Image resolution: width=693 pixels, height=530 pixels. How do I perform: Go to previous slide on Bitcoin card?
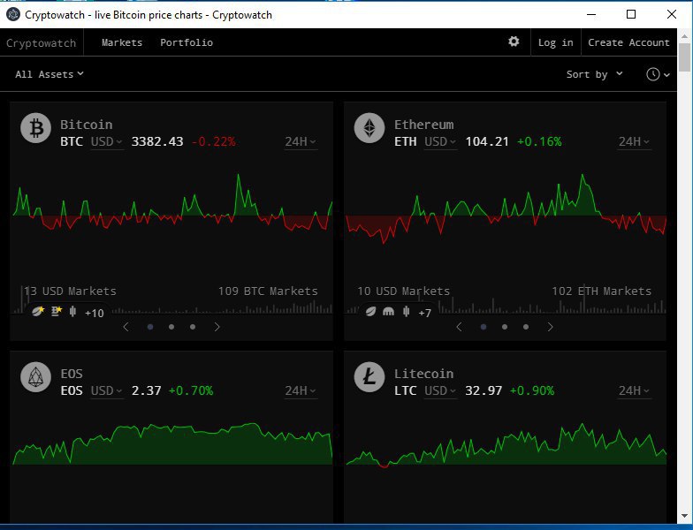click(126, 327)
